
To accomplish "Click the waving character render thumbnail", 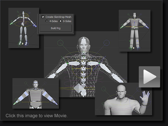I will coord(123,99).
